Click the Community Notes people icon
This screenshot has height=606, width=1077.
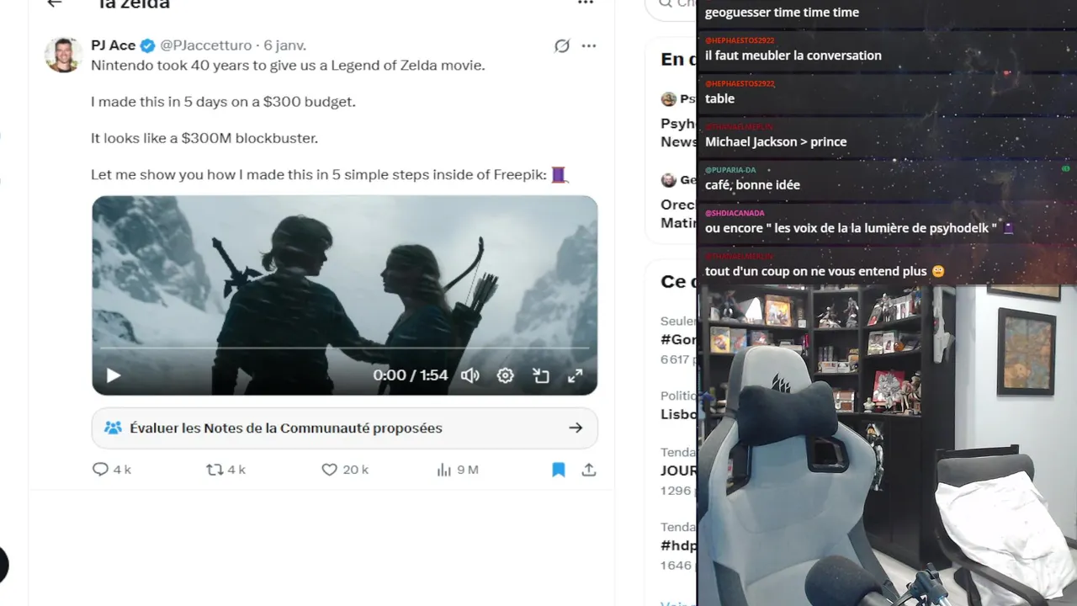[x=114, y=428]
